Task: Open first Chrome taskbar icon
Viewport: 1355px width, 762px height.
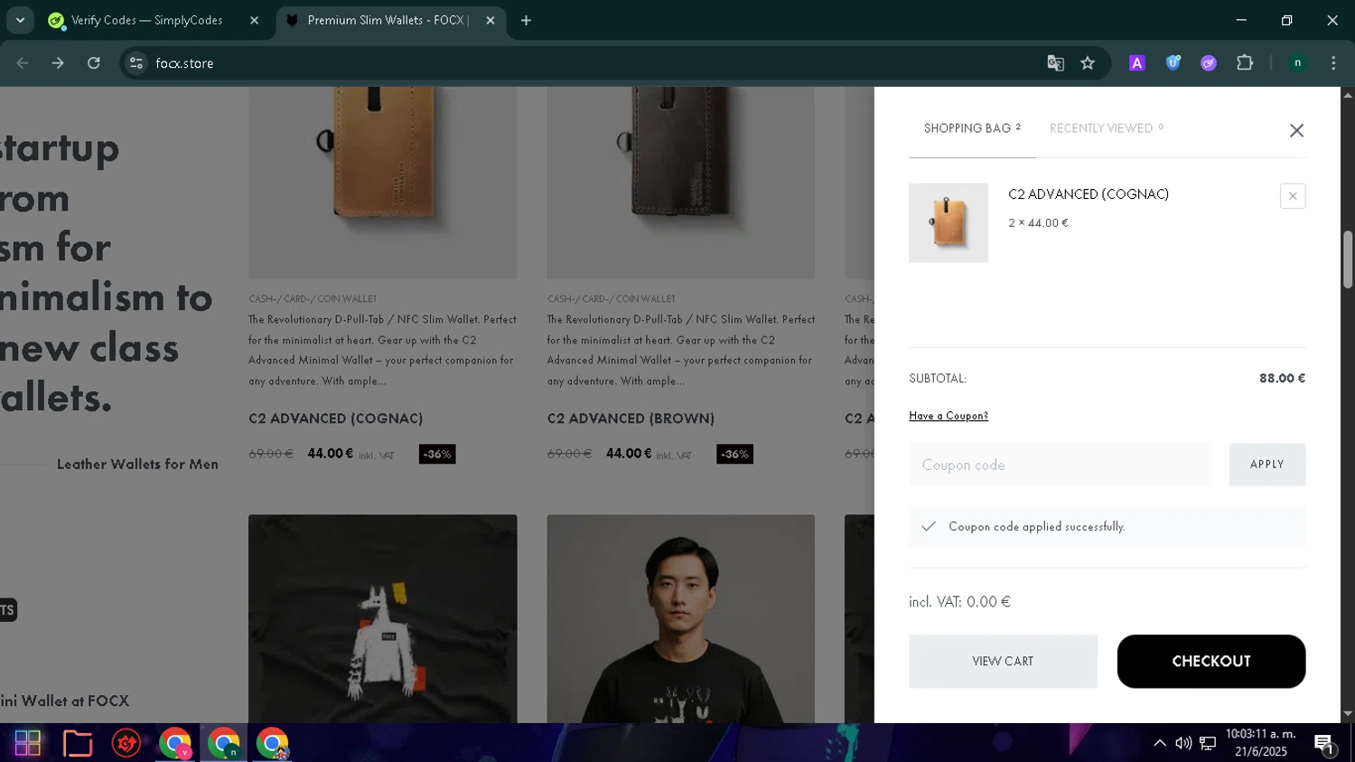Action: pos(175,743)
